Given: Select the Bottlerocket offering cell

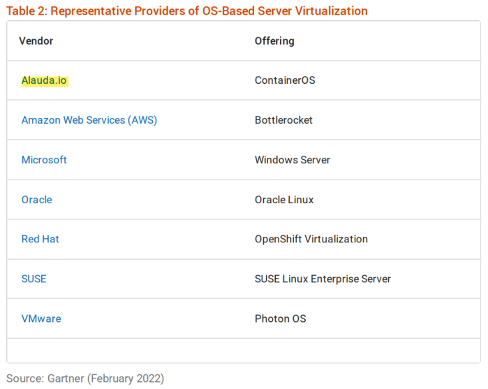Looking at the screenshot, I should click(283, 120).
